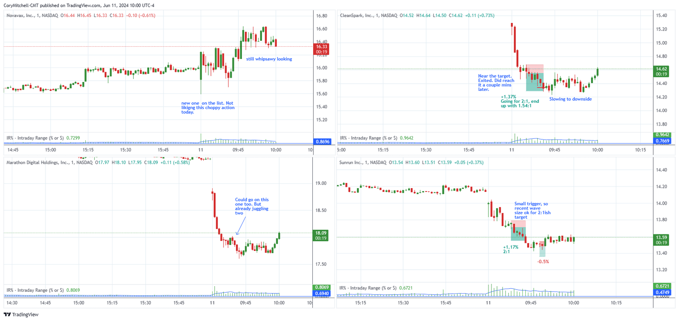Click the small second Sunrun position box

pos(542,249)
